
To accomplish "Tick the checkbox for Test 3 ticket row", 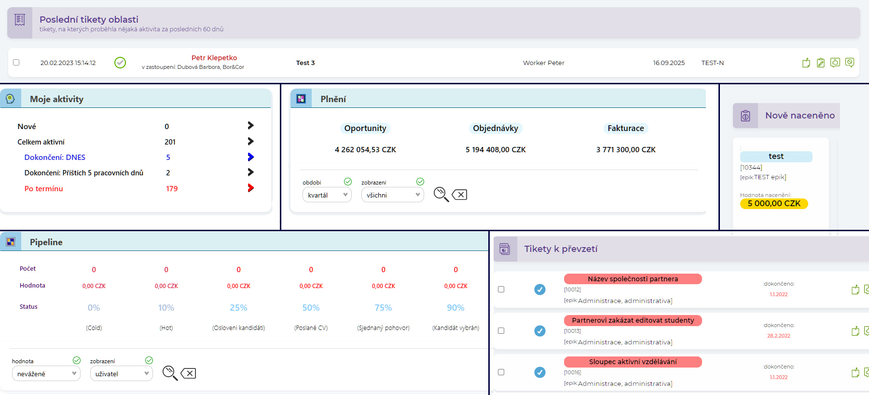I will (16, 63).
